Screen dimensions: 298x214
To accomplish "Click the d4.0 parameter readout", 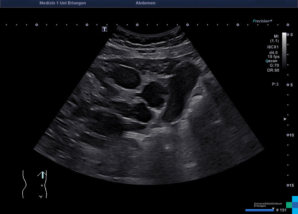I will pyautogui.click(x=274, y=52).
